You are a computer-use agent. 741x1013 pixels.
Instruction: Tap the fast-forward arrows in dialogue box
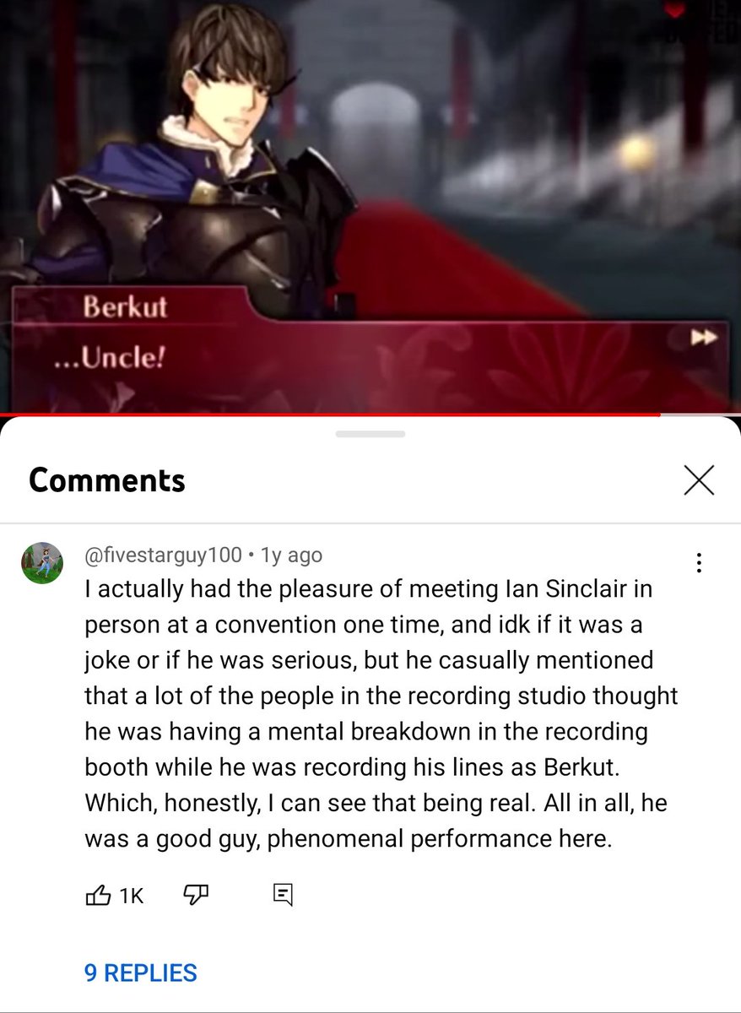tap(703, 337)
